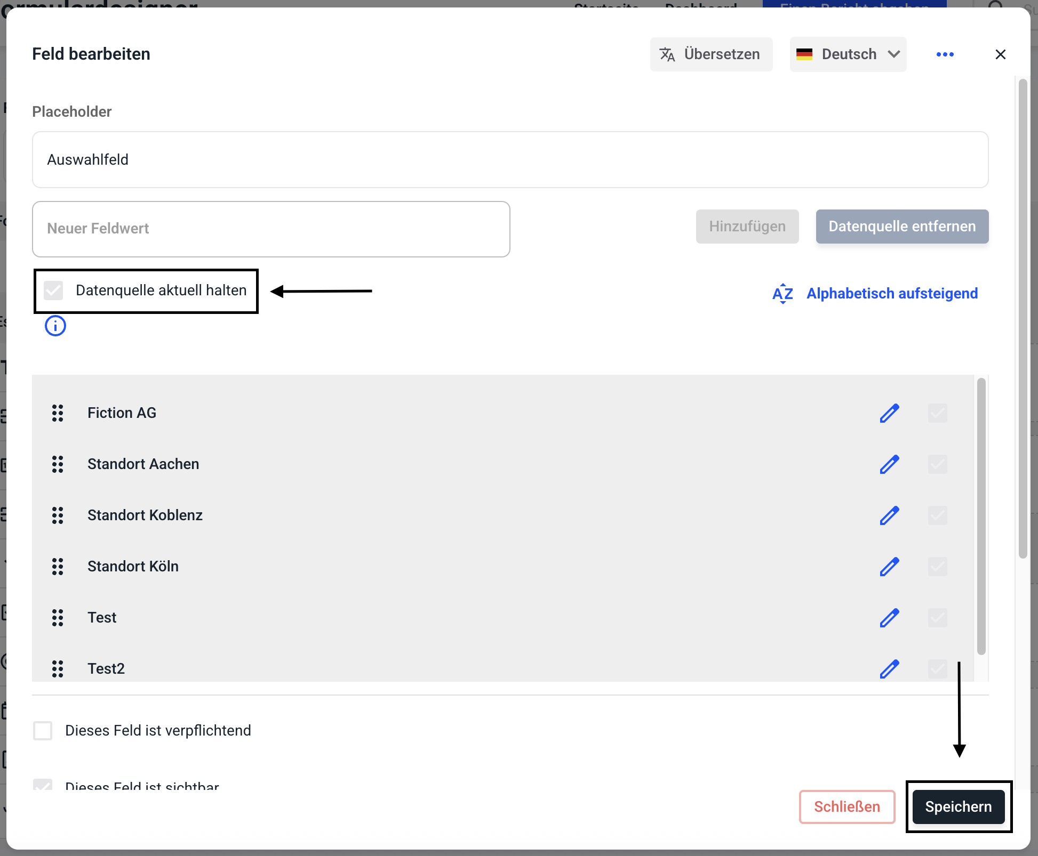This screenshot has width=1038, height=856.
Task: Open the three-dots more options menu
Action: coord(945,54)
